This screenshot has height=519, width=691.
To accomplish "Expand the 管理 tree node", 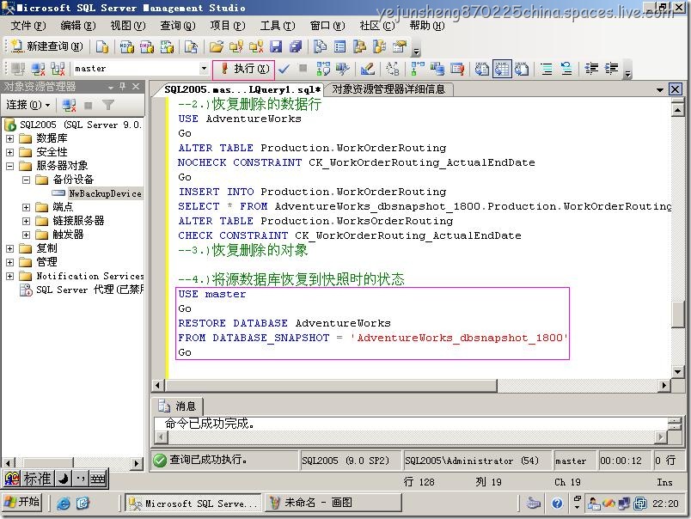I will coord(9,262).
